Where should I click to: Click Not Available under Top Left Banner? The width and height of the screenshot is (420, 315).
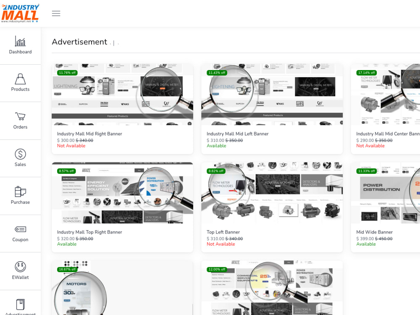[x=221, y=244]
